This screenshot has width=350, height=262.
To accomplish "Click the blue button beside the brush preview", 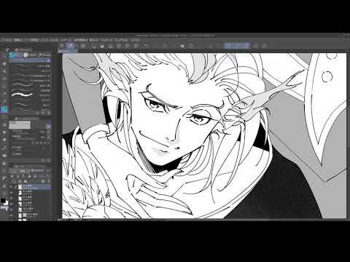I will pyautogui.click(x=49, y=126).
